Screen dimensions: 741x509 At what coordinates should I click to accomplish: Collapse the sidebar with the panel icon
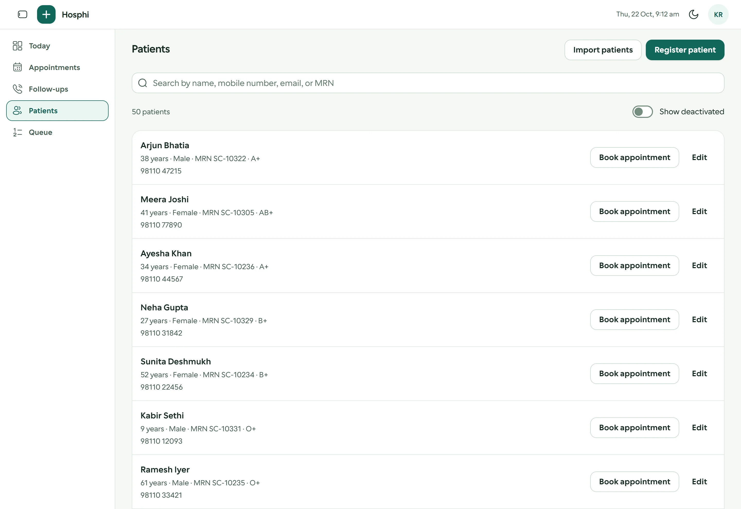tap(22, 14)
